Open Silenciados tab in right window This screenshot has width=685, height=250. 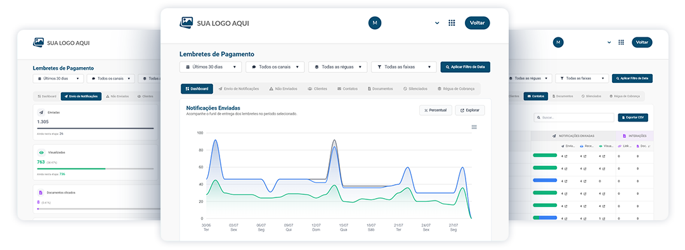pos(591,96)
